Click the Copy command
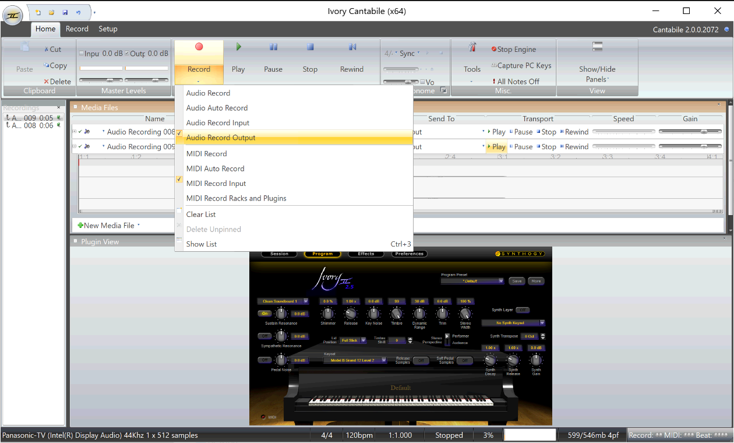 55,66
